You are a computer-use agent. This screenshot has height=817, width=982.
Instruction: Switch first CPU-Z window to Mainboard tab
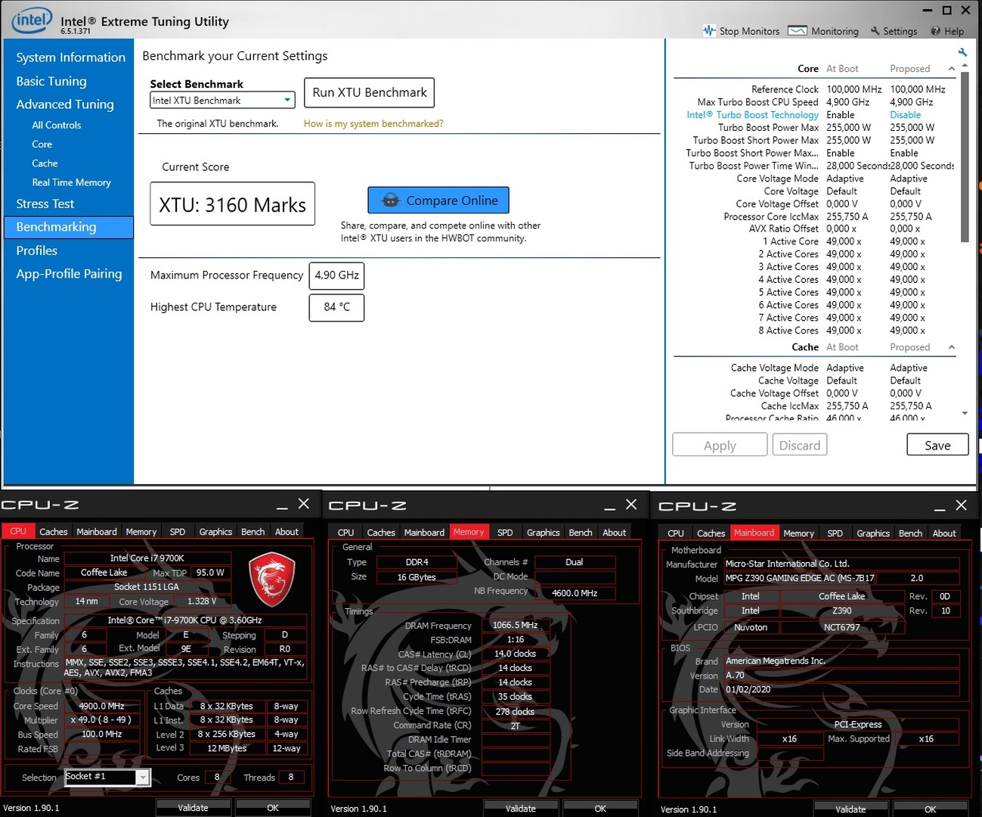coord(97,532)
